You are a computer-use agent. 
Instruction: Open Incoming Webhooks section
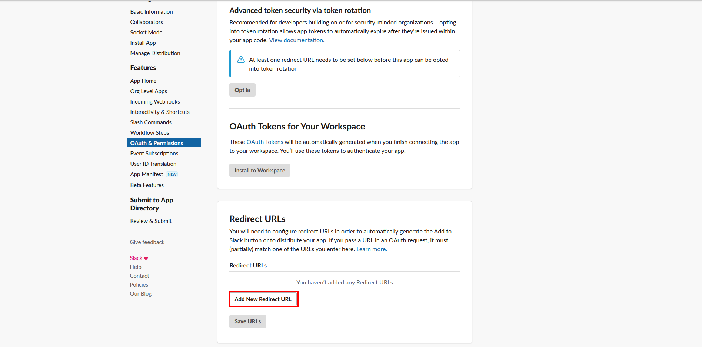155,101
